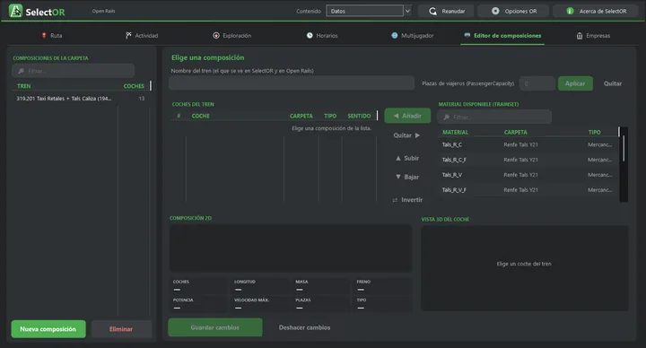The width and height of the screenshot is (646, 348).
Task: Focus the Plazas de viajeros capacity field
Action: (537, 83)
